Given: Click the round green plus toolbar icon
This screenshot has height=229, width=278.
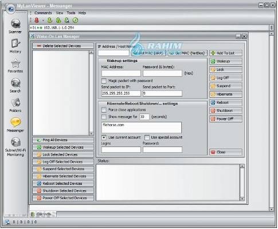Looking at the screenshot, I should click(76, 20).
